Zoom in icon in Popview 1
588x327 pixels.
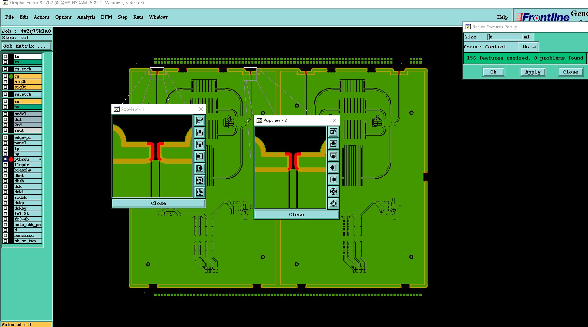(x=200, y=180)
